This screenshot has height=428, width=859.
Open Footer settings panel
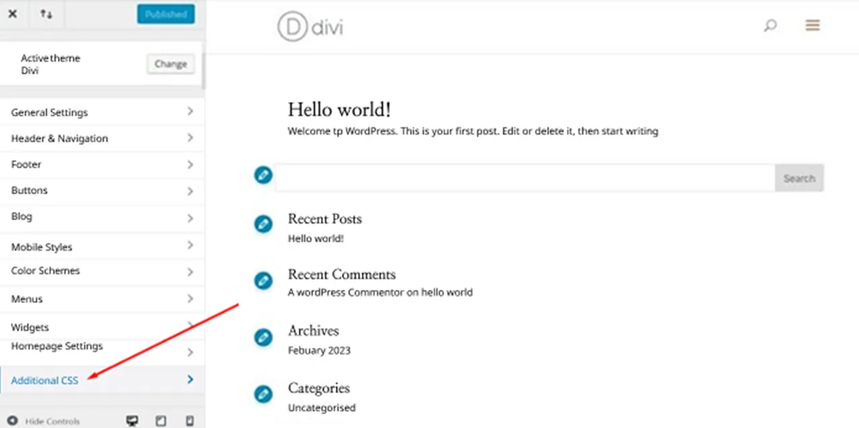[x=102, y=164]
